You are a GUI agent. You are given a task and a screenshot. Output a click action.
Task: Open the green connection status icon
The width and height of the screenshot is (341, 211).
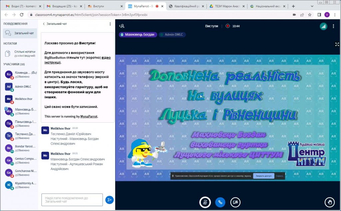point(323,27)
